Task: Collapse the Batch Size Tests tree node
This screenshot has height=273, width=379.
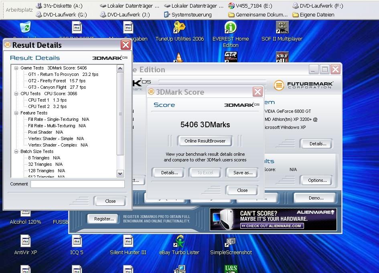Action: 16,151
